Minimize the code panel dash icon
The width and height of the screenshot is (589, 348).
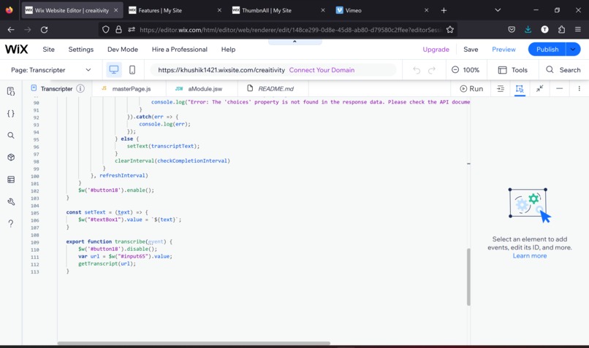tap(559, 88)
